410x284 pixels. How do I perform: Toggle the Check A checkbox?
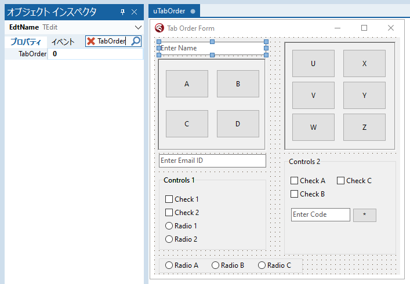(x=294, y=181)
